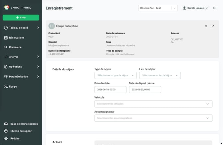
Task: Click the Recherche magnifier icon
Action: (x=6, y=47)
